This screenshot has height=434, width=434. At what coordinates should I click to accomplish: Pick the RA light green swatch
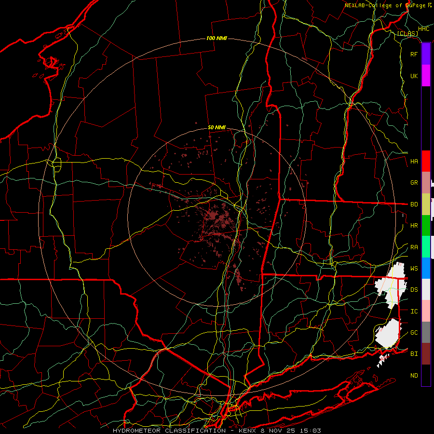[426, 247]
